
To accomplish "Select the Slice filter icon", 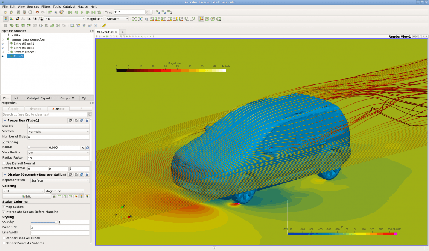I will pos(23,26).
